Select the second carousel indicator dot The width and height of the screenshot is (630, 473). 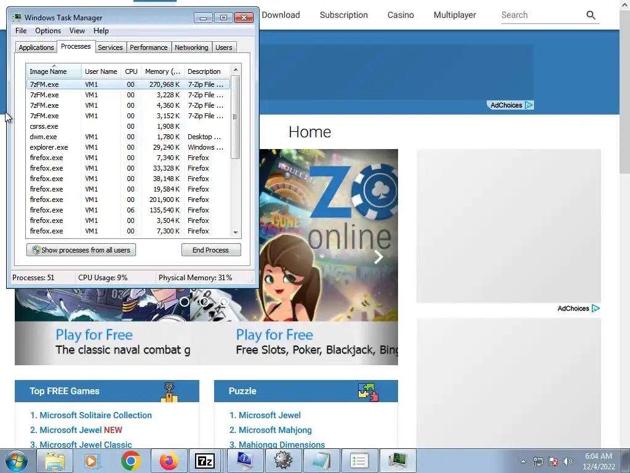pos(204,302)
